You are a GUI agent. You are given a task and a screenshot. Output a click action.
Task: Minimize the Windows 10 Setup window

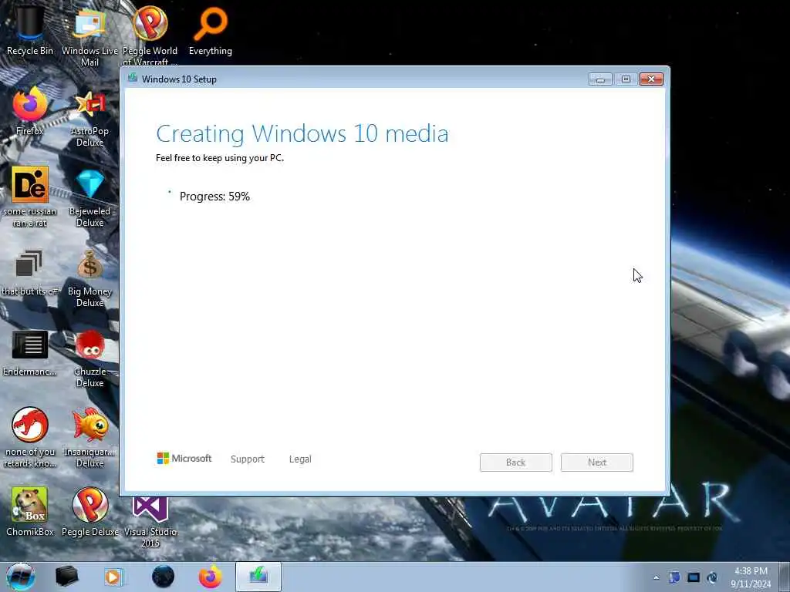tap(600, 79)
